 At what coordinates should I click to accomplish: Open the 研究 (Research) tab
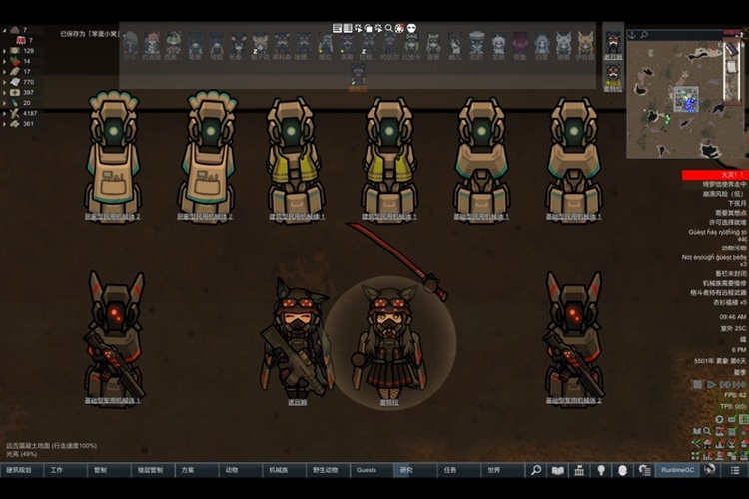(x=407, y=470)
